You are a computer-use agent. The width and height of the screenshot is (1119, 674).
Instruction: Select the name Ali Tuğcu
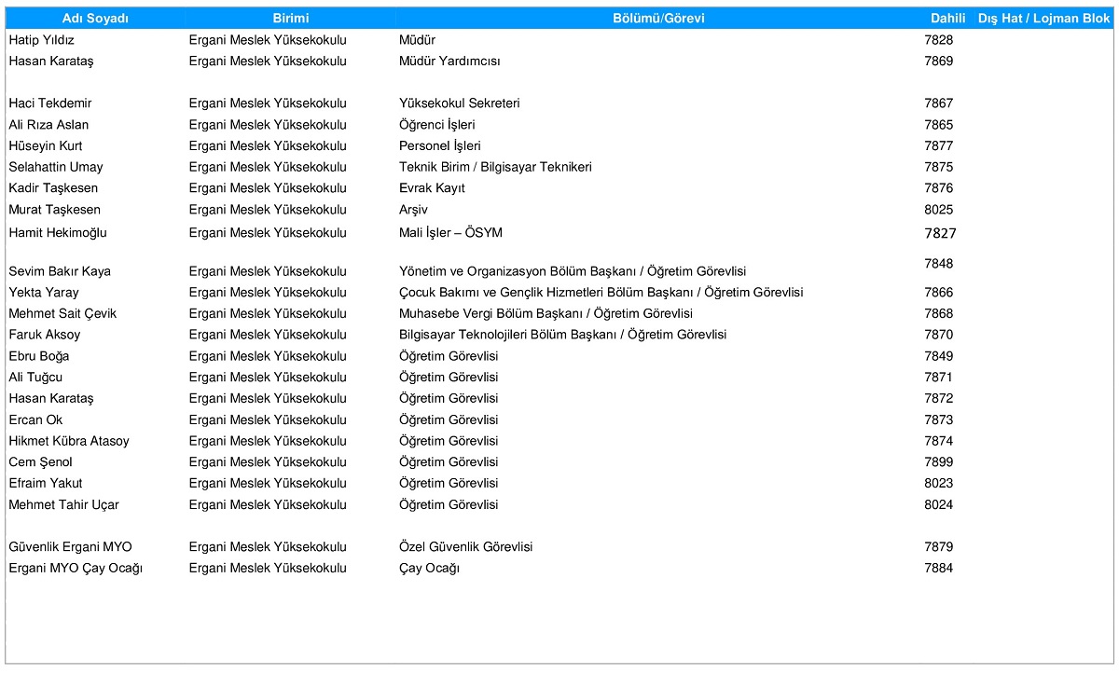click(x=35, y=378)
